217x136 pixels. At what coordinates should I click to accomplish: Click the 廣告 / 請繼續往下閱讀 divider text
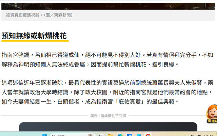(108, 116)
